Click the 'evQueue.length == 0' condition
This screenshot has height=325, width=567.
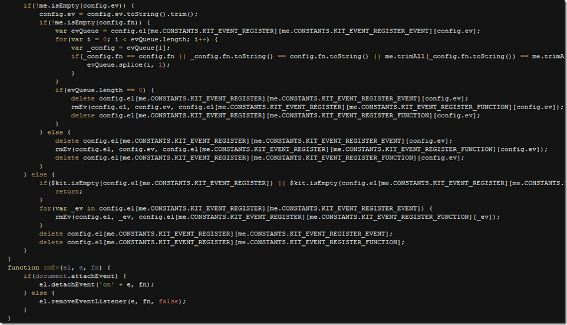102,90
